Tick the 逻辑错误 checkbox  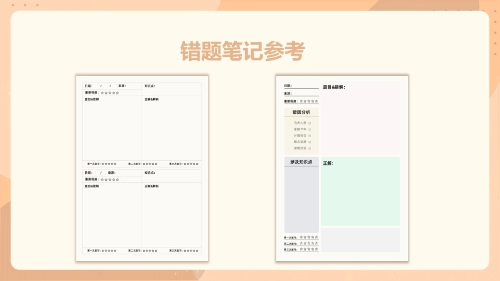pos(309,148)
